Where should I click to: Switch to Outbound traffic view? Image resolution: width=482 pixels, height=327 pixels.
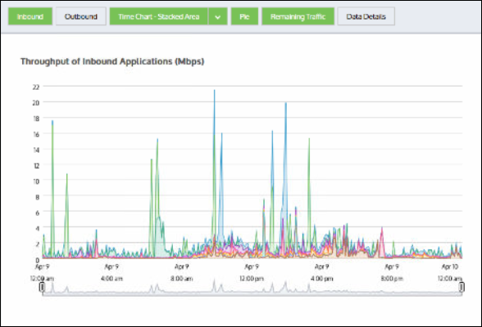coord(81,16)
